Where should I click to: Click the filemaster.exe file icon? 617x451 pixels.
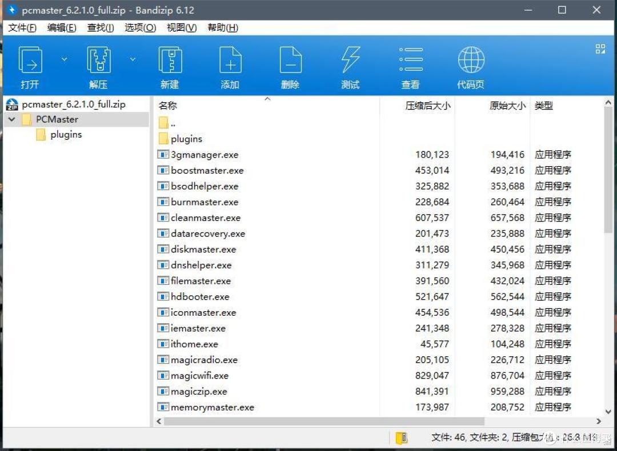click(163, 280)
